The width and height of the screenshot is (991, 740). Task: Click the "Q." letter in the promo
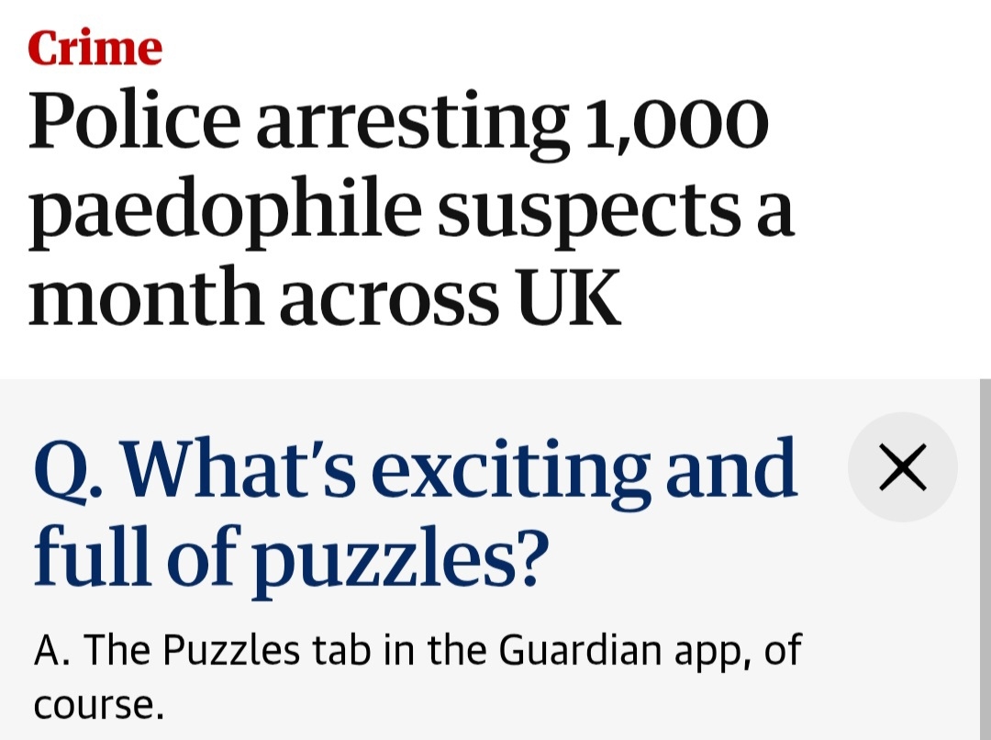tap(64, 468)
